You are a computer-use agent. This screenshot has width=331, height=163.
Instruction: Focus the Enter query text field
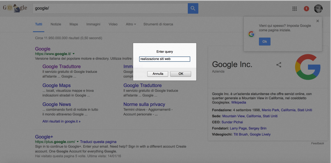click(x=165, y=59)
